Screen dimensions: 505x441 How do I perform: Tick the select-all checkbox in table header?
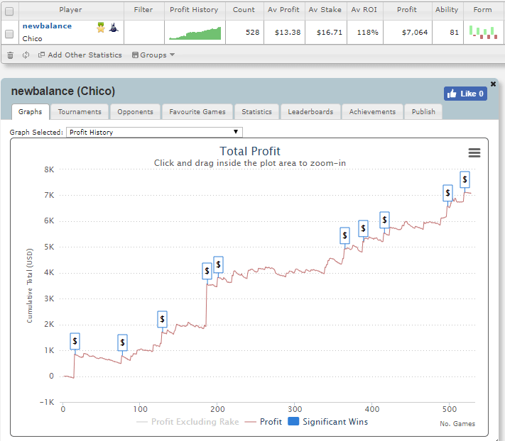9,11
